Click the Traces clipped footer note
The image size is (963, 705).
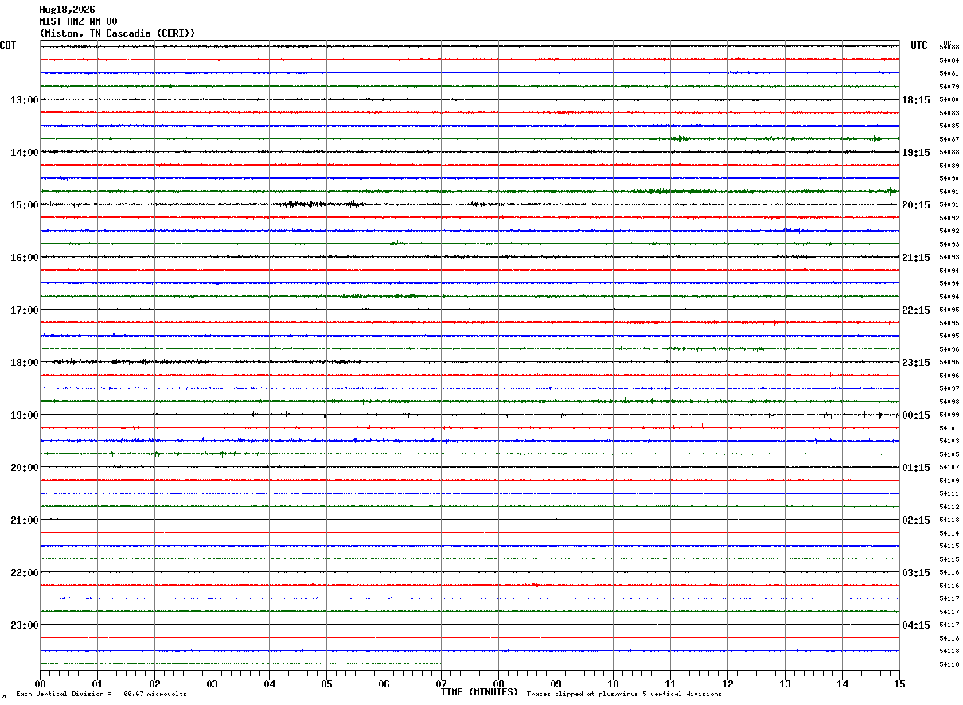pyautogui.click(x=624, y=695)
